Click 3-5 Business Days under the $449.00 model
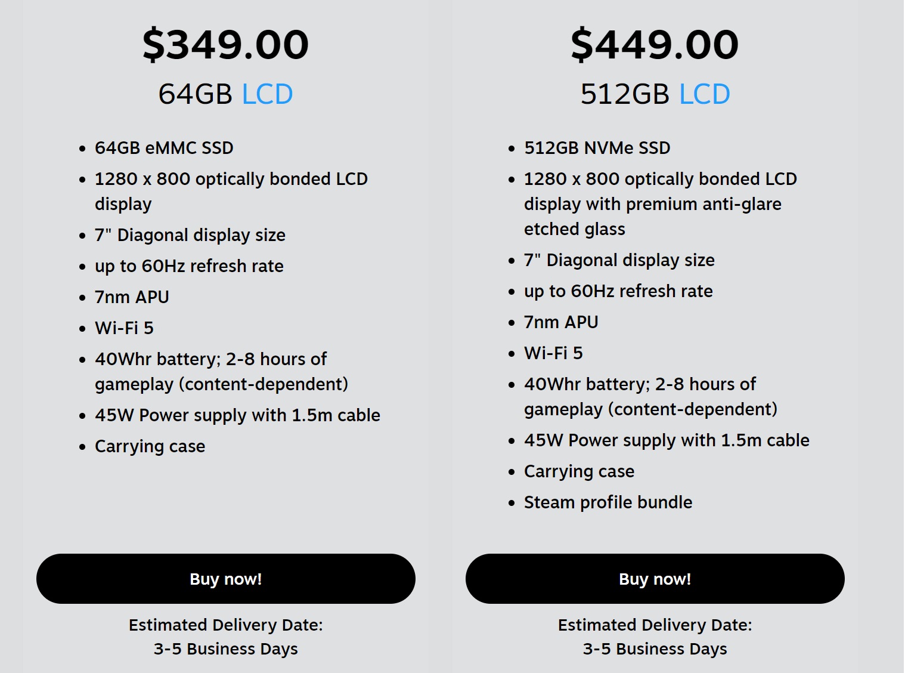Viewport: 905px width, 673px height. (655, 649)
